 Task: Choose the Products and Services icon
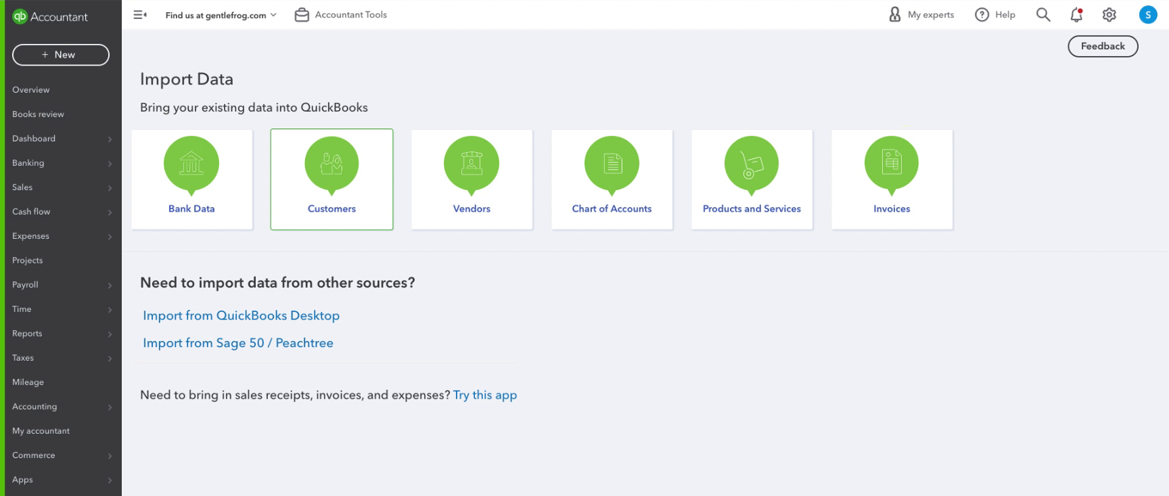click(x=752, y=166)
